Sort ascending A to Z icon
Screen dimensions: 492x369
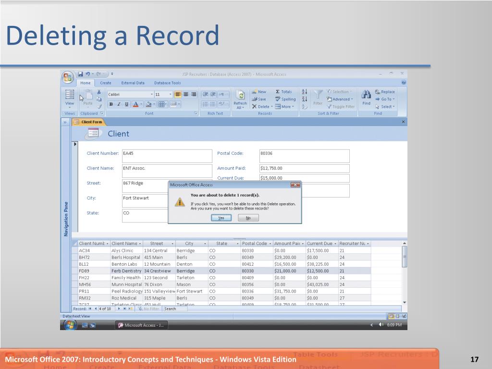(304, 92)
